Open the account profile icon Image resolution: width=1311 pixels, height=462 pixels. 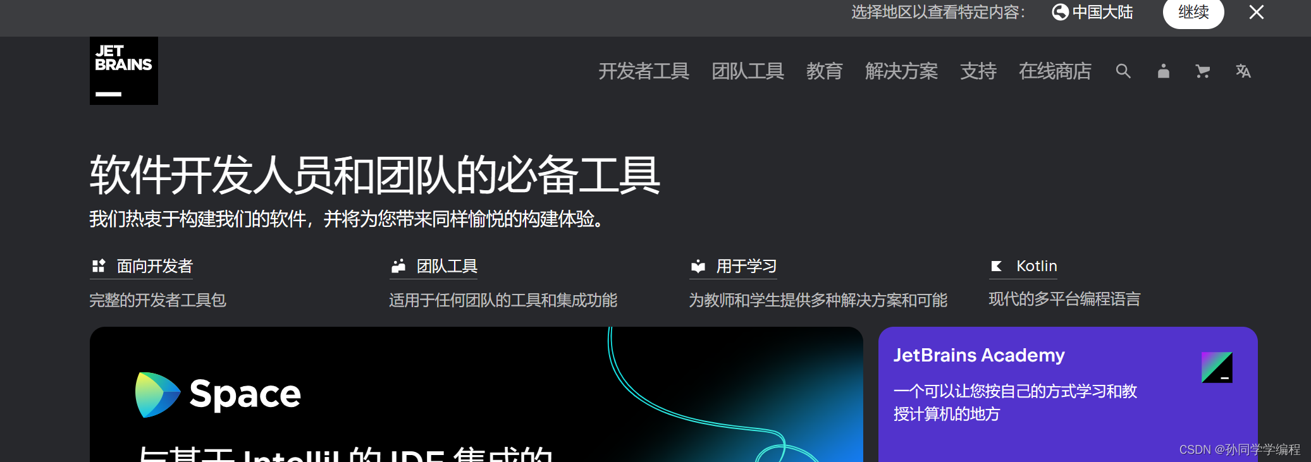[1163, 71]
